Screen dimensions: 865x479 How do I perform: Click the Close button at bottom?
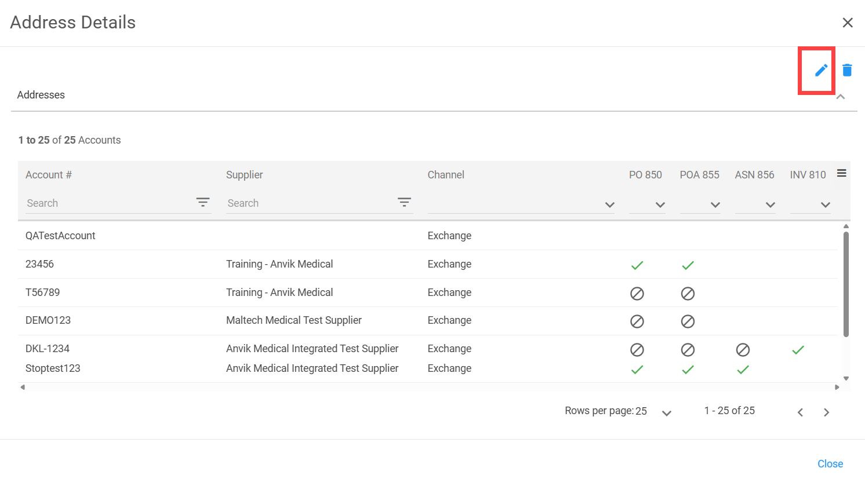[x=830, y=464]
